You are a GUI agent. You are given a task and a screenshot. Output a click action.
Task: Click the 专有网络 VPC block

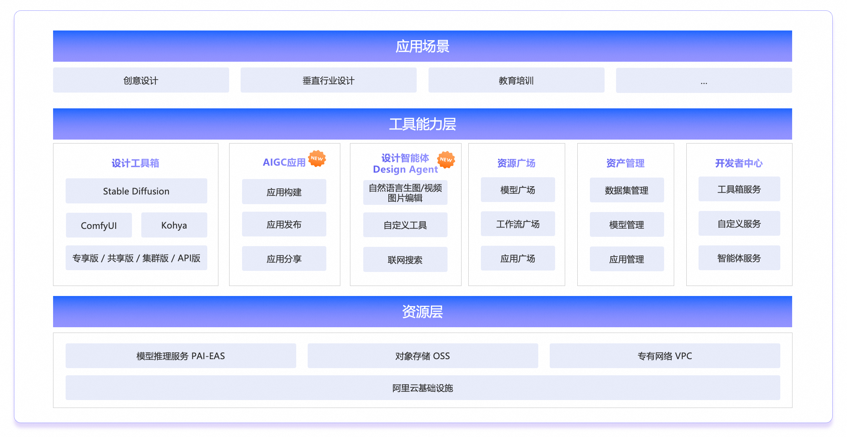(665, 356)
